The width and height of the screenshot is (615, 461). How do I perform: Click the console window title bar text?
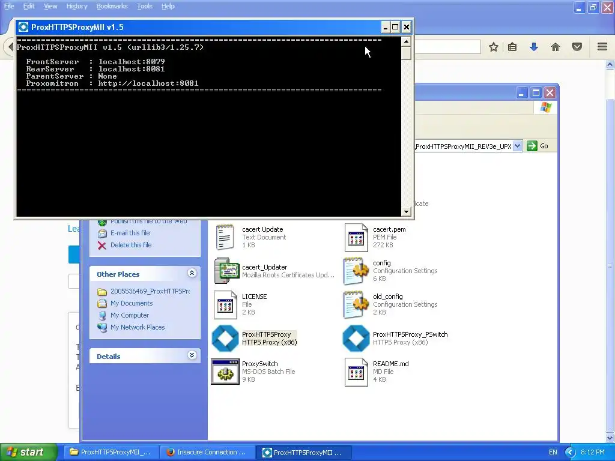click(77, 27)
